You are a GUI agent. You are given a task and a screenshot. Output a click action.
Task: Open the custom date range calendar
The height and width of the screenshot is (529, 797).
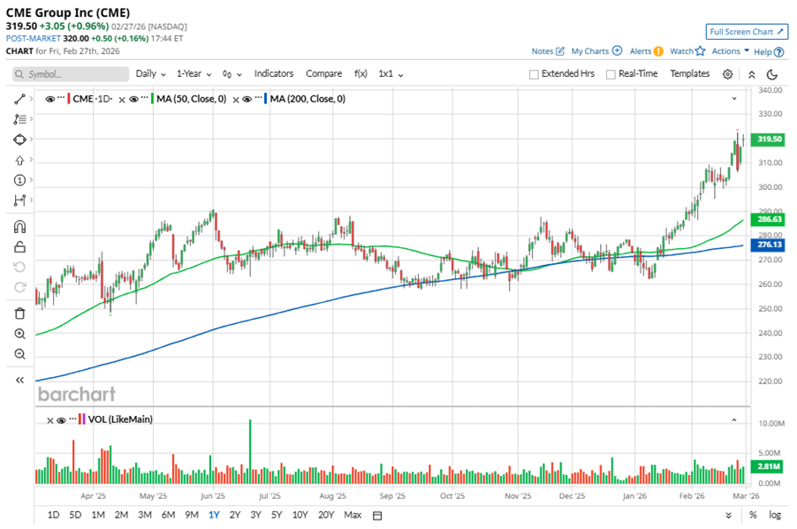(x=377, y=516)
